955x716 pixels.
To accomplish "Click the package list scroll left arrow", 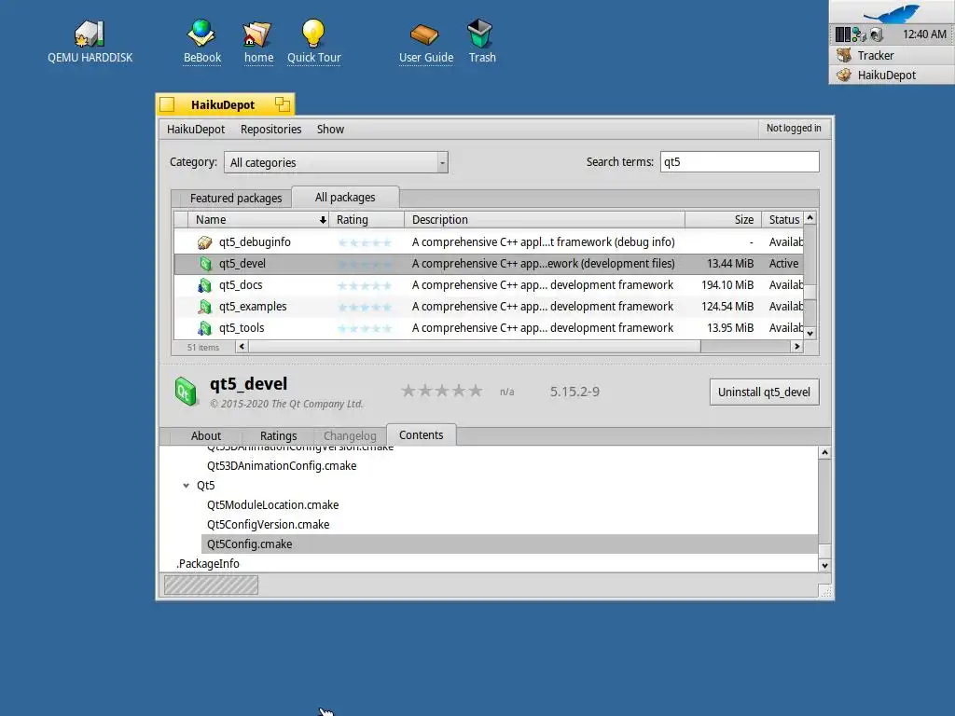I will point(242,347).
